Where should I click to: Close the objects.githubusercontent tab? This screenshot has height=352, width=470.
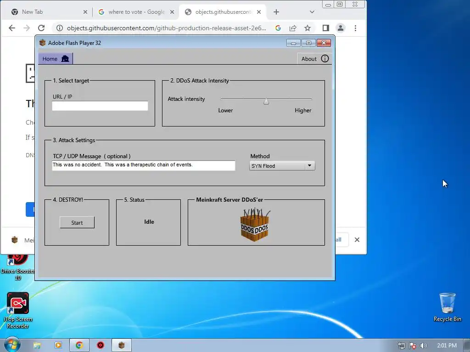click(259, 12)
